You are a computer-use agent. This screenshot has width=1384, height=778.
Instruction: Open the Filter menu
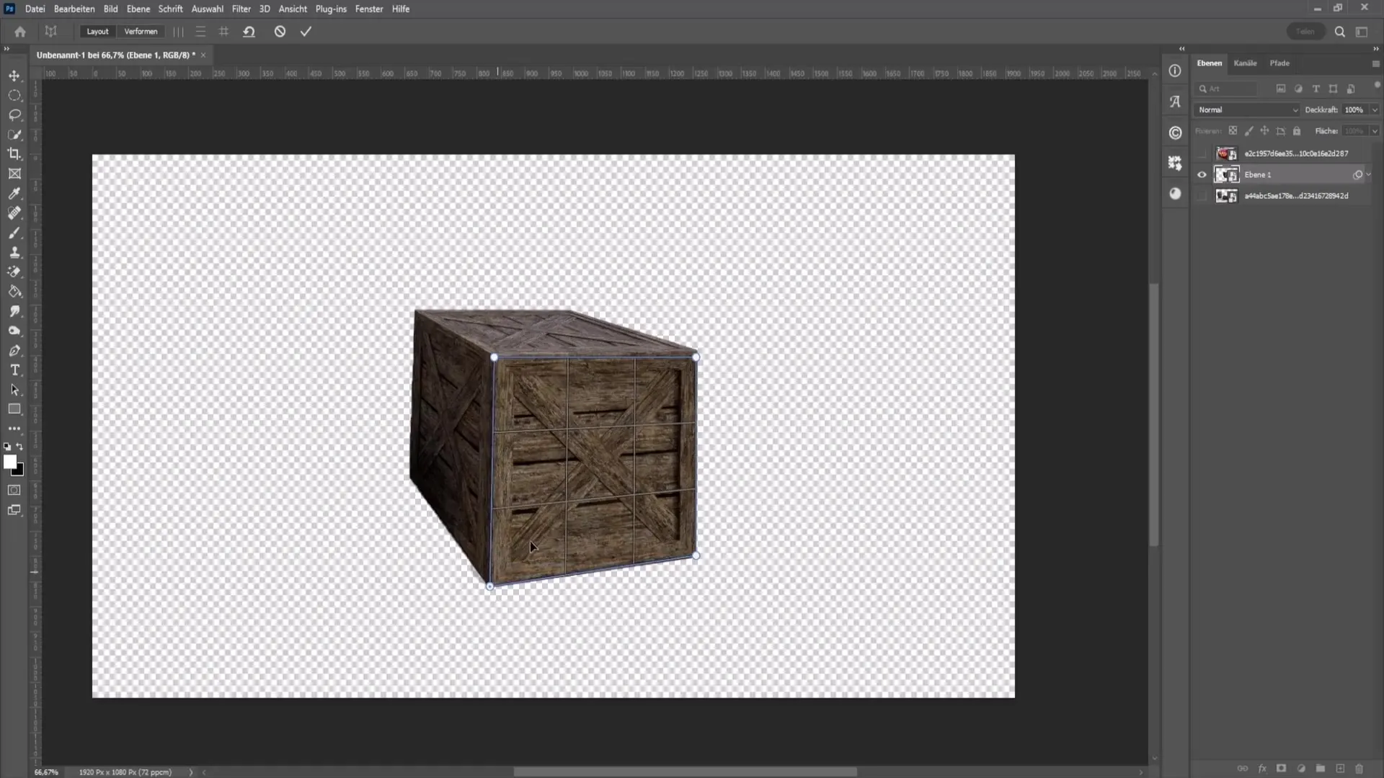[x=241, y=9]
